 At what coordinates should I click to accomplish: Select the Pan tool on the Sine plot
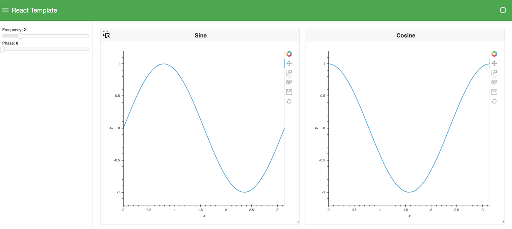(x=289, y=63)
